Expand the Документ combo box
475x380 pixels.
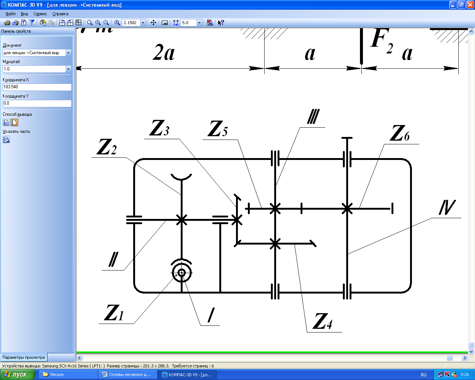click(68, 53)
